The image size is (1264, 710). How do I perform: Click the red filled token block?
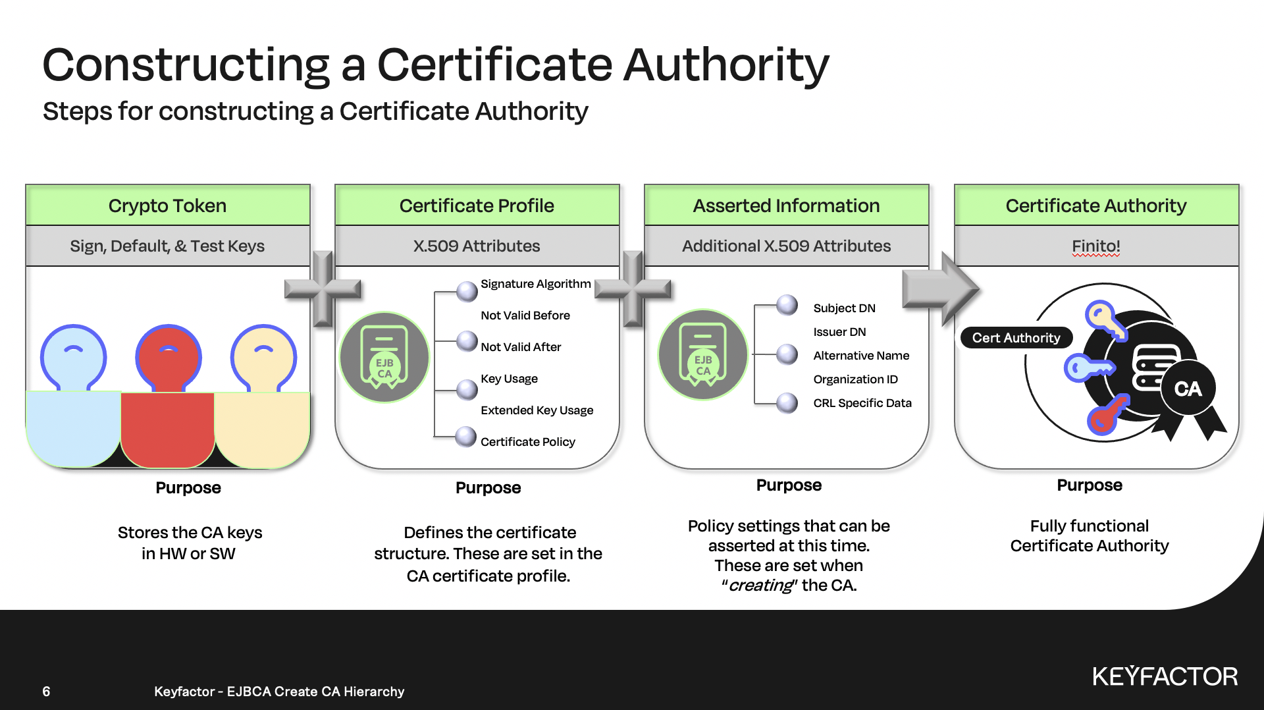coord(168,429)
